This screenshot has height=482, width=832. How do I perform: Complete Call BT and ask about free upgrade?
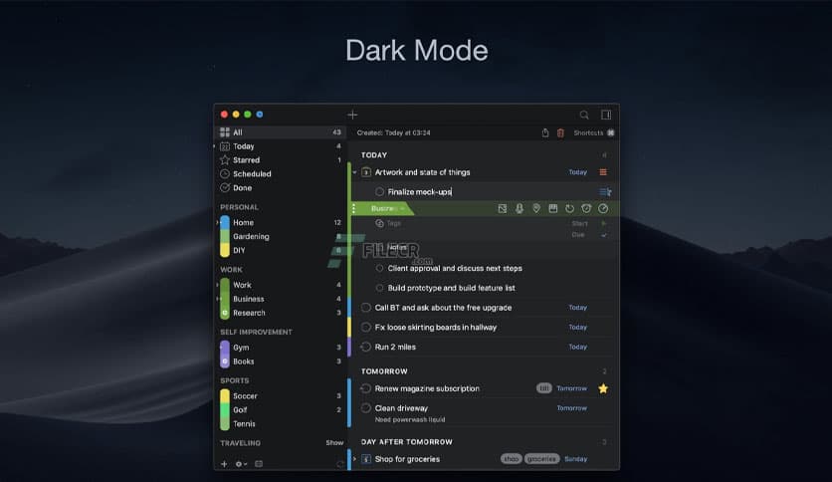[366, 308]
